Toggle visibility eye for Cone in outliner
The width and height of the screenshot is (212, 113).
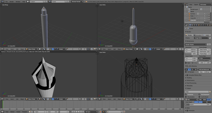(x=205, y=16)
